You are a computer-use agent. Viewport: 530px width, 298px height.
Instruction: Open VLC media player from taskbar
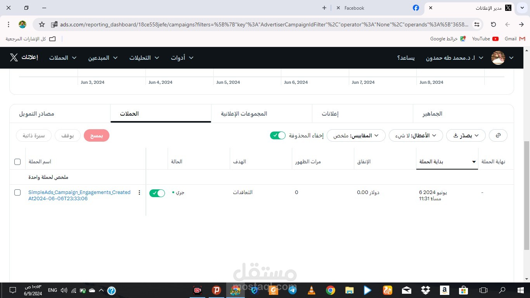[312, 290]
